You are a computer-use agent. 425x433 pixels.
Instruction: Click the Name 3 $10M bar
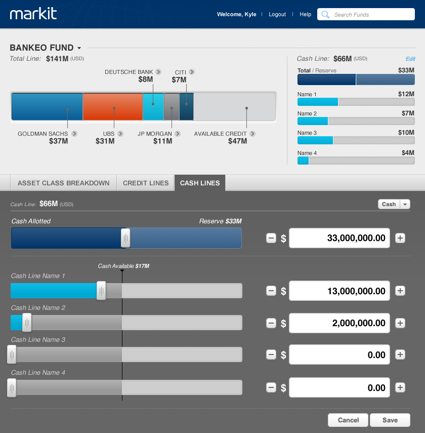click(356, 140)
